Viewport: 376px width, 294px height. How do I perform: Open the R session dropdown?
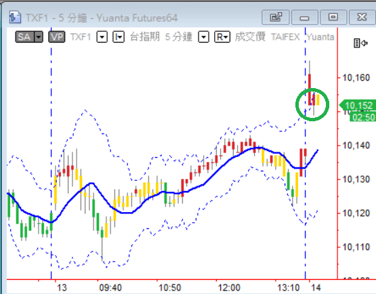(222, 37)
